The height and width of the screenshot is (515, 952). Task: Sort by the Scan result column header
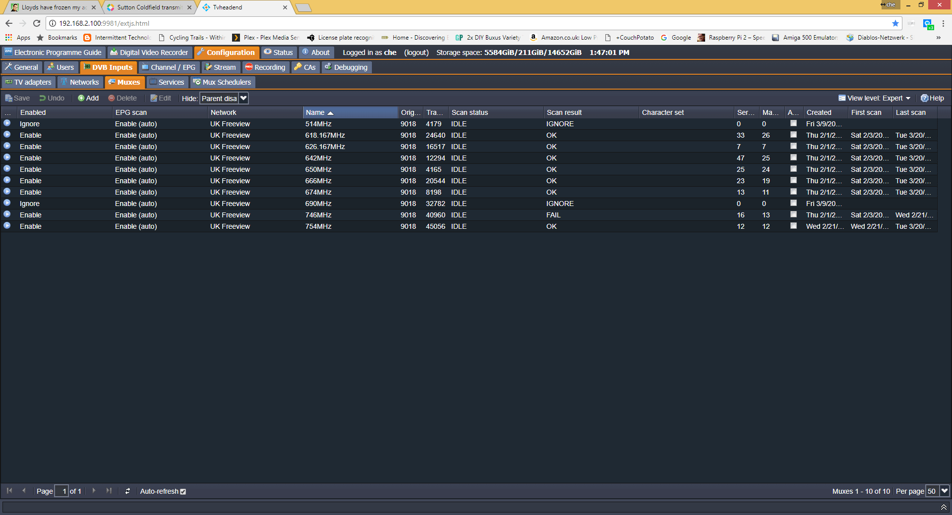[x=564, y=112]
